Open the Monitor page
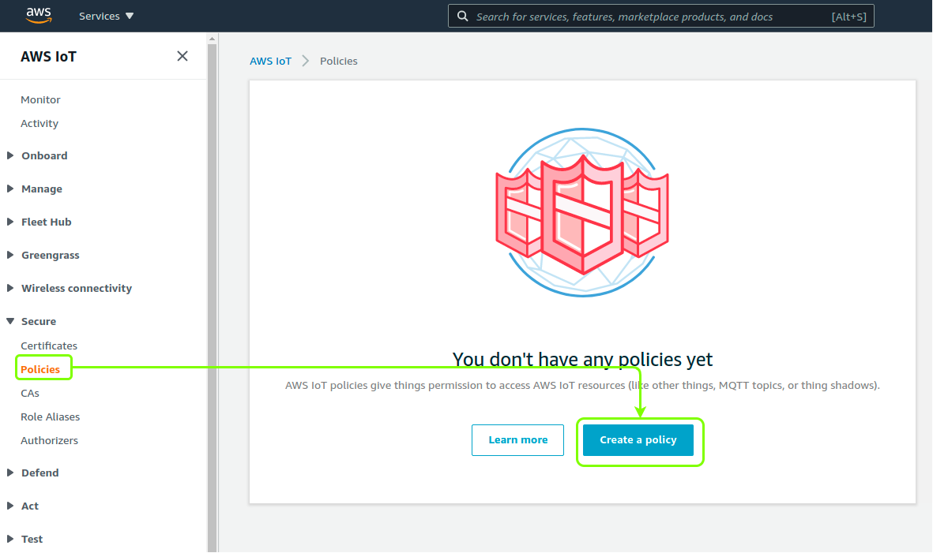Screen dimensions: 933x553 (x=40, y=99)
